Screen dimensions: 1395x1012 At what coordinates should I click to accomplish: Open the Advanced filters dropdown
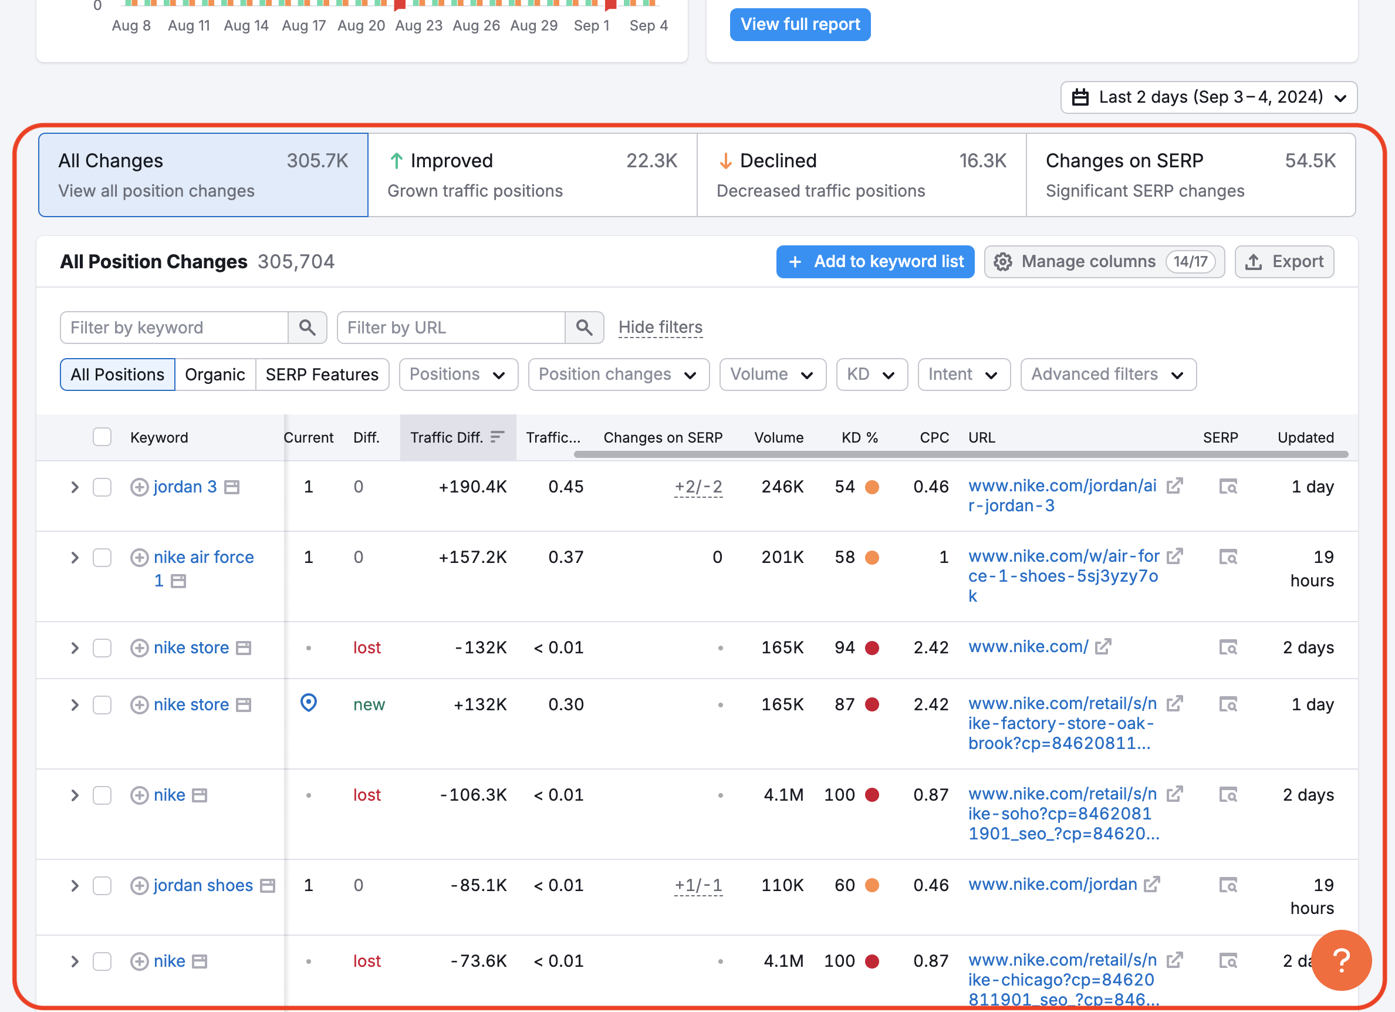point(1109,375)
